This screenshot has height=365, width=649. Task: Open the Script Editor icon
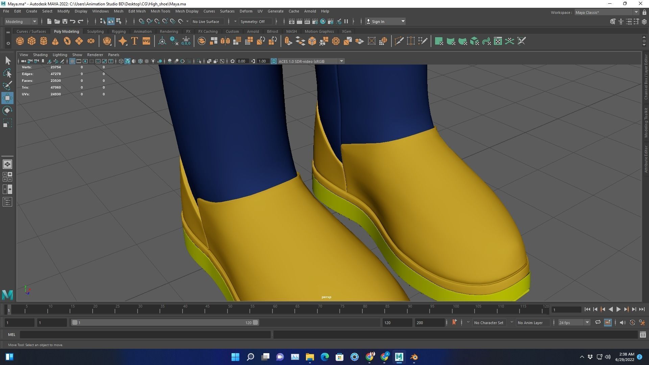[643, 335]
